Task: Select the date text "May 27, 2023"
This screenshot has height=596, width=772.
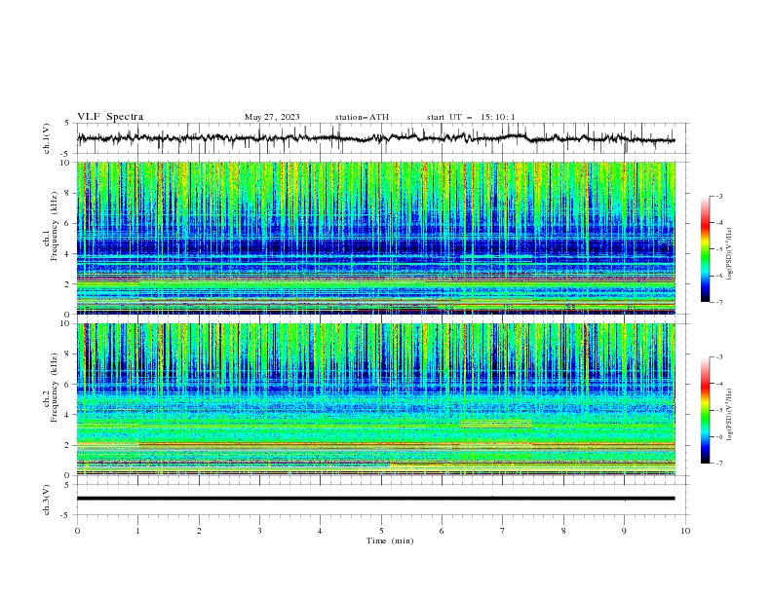Action: tap(272, 117)
